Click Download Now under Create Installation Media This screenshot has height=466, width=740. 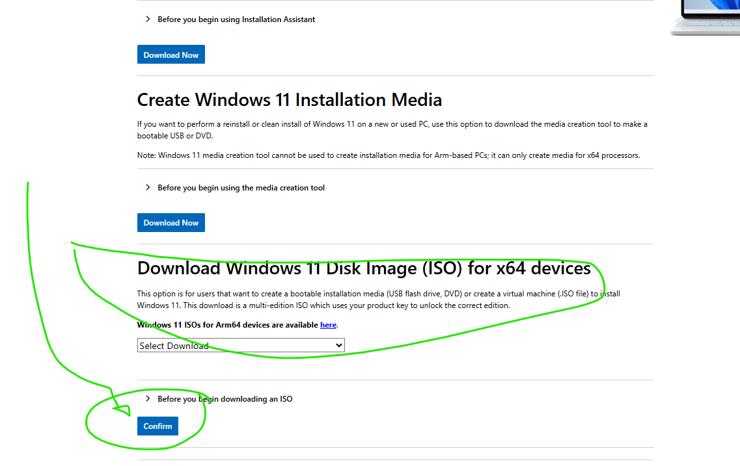tap(171, 222)
